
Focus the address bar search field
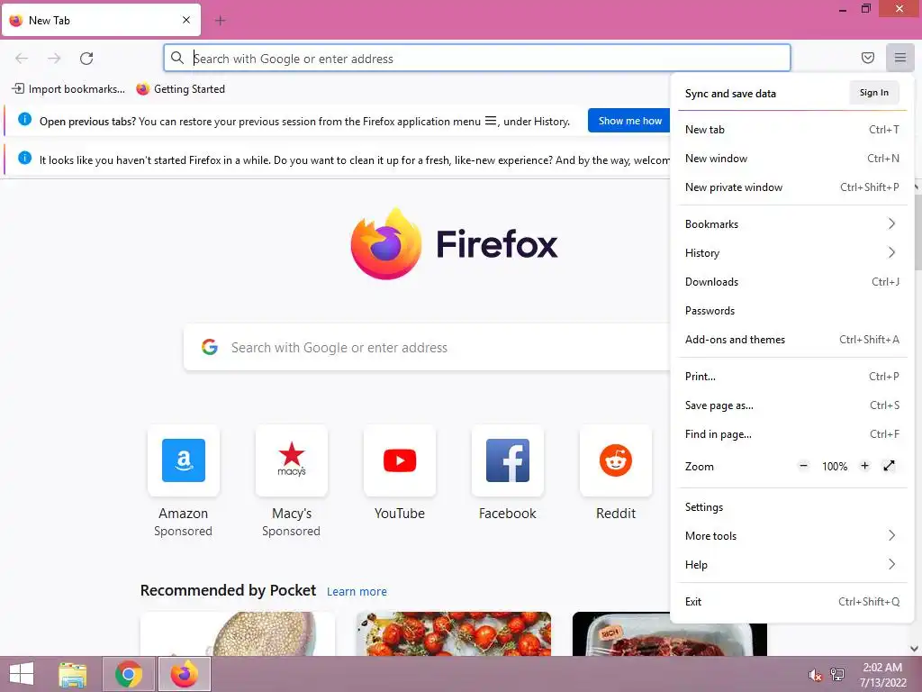pyautogui.click(x=477, y=58)
